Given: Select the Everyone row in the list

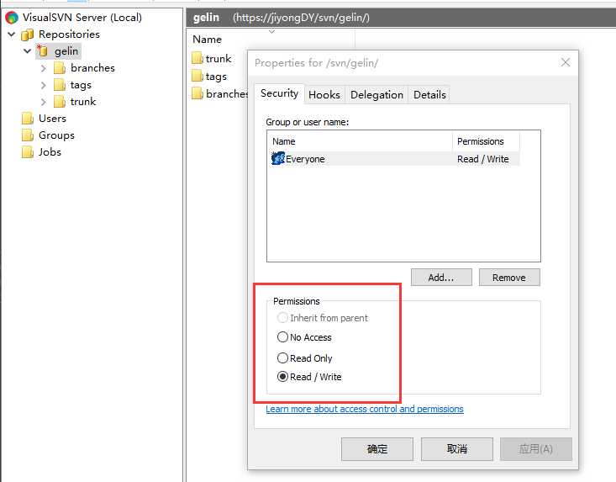Looking at the screenshot, I should pyautogui.click(x=395, y=159).
